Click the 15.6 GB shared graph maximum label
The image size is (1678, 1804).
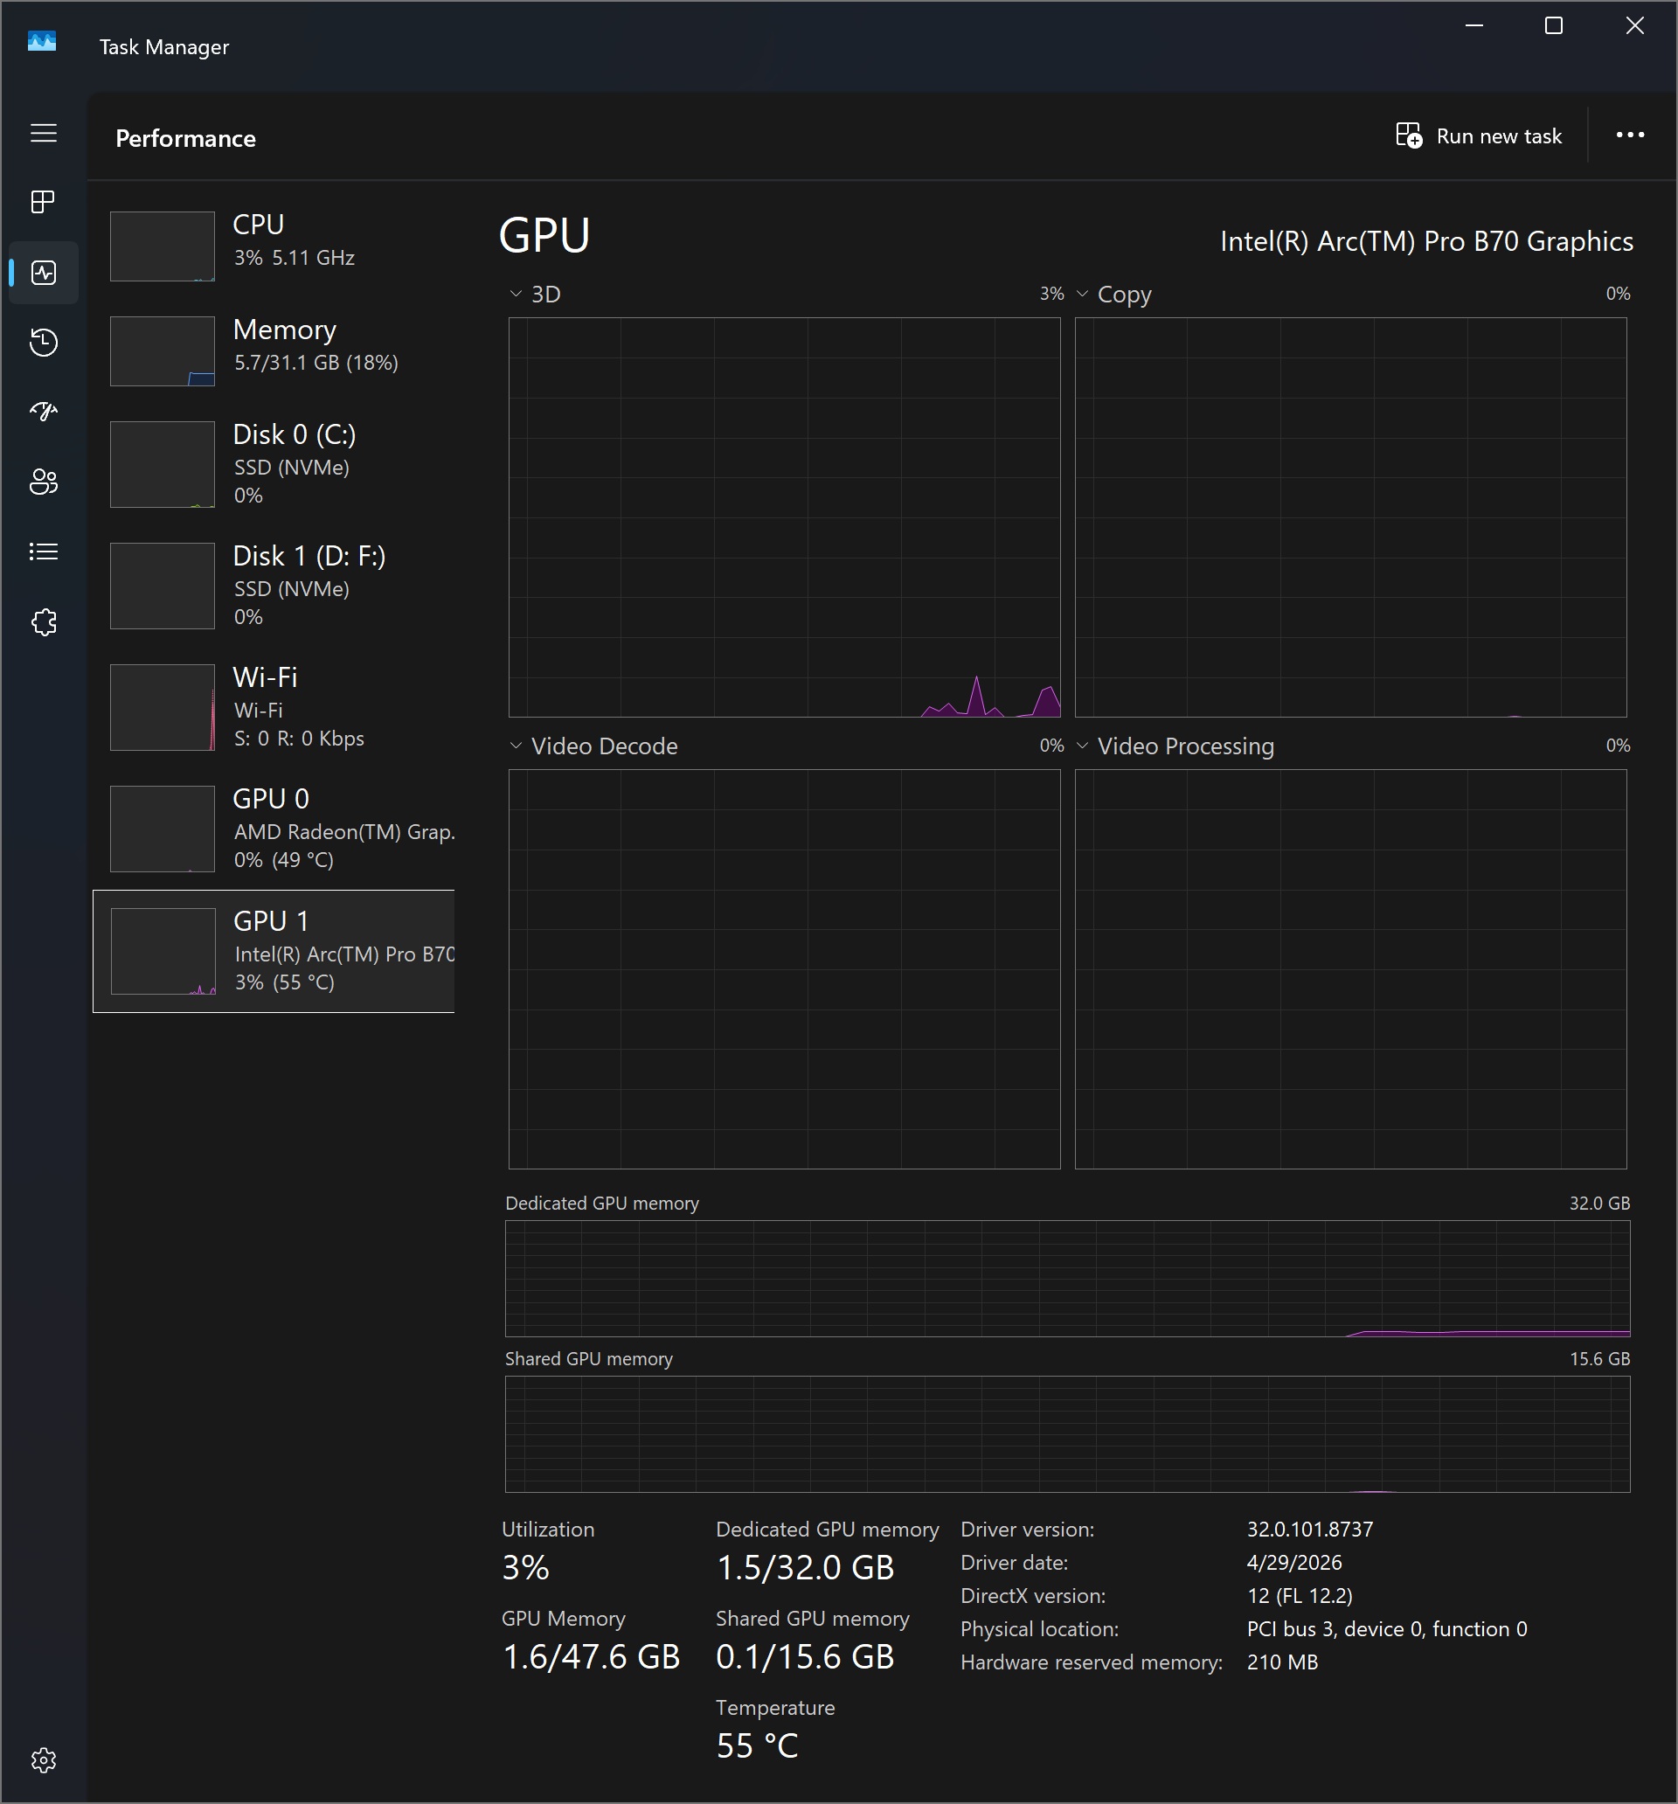1599,1359
